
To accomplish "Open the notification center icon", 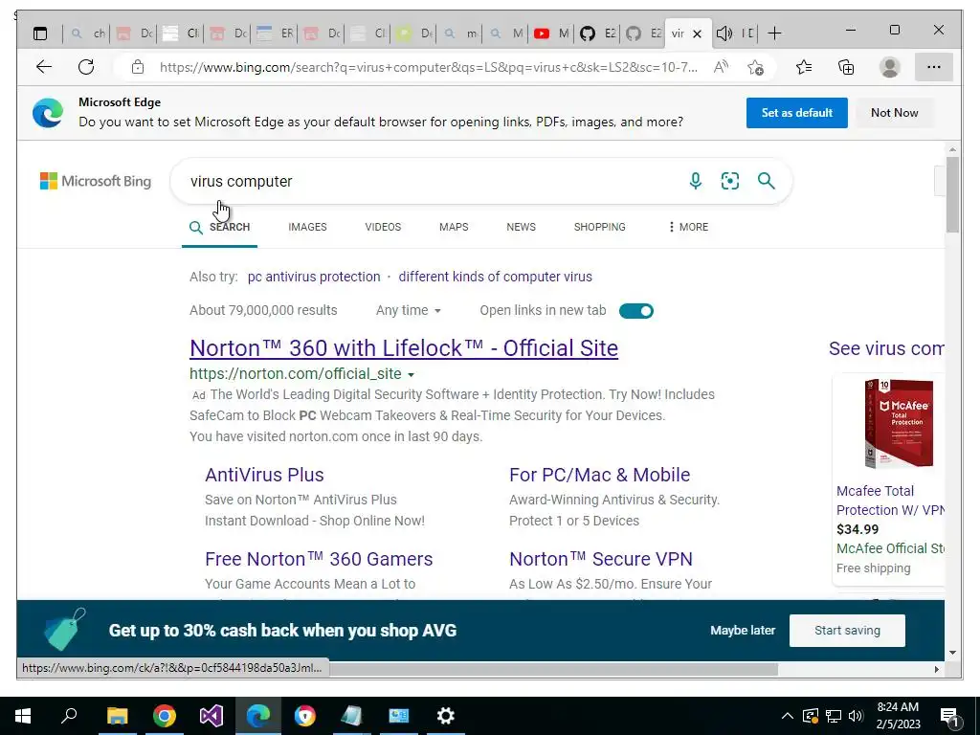I will (x=950, y=716).
